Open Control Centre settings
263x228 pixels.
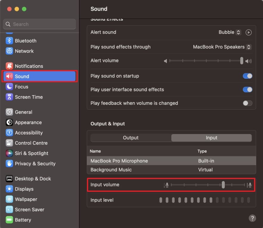[39, 143]
